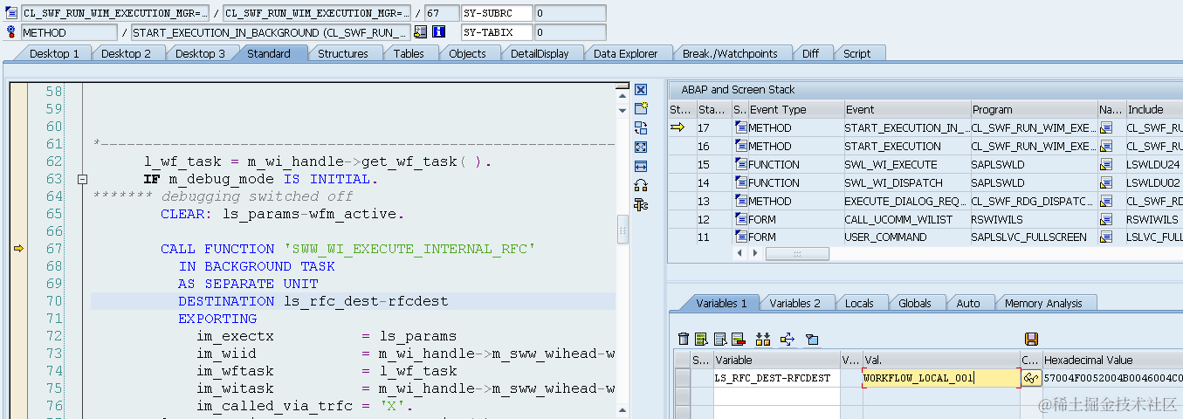The image size is (1183, 419).
Task: Open the DetailDisplay tab
Action: [x=540, y=53]
